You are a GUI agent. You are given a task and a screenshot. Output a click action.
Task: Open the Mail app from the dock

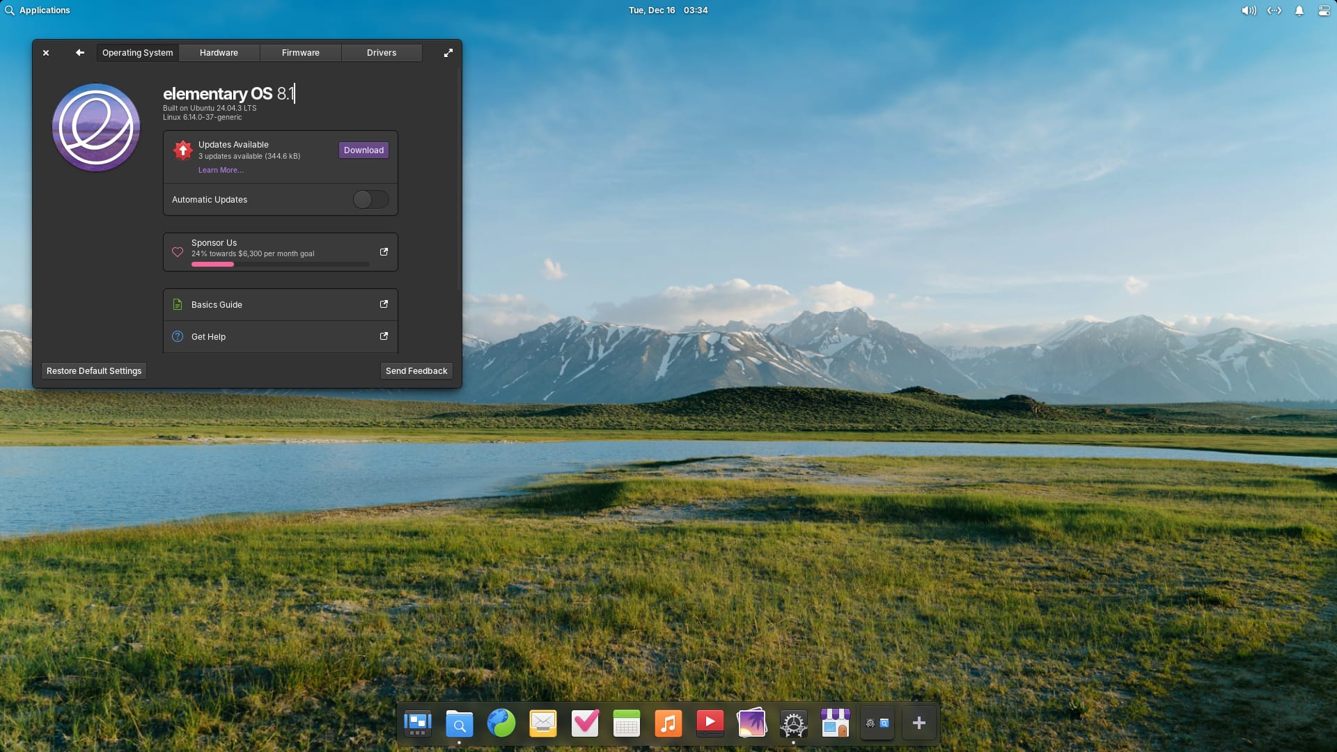point(542,723)
